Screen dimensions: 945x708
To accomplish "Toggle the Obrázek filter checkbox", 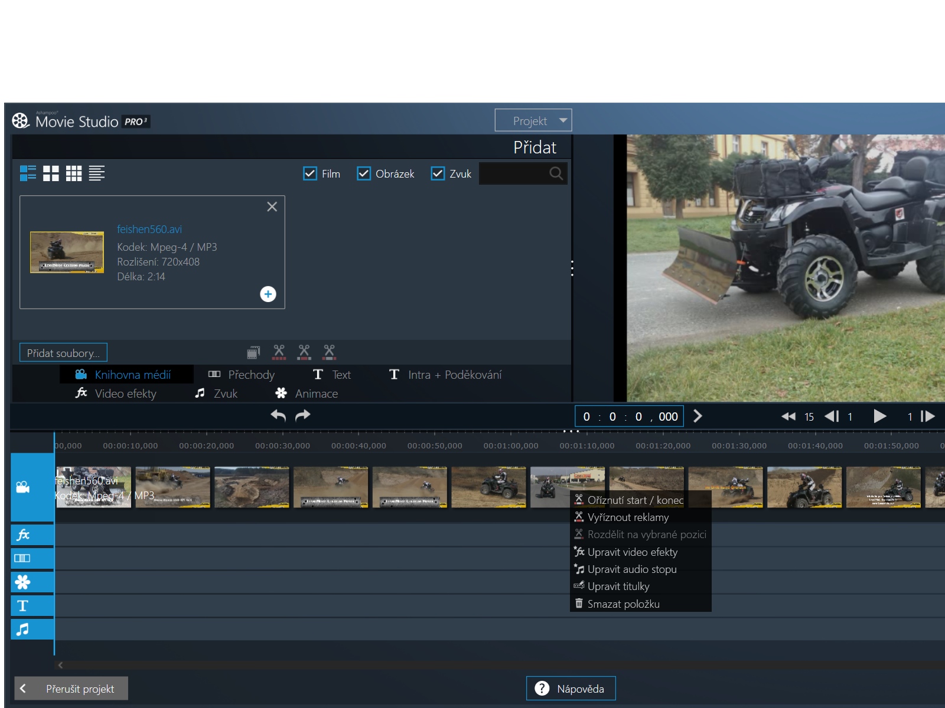I will [364, 173].
